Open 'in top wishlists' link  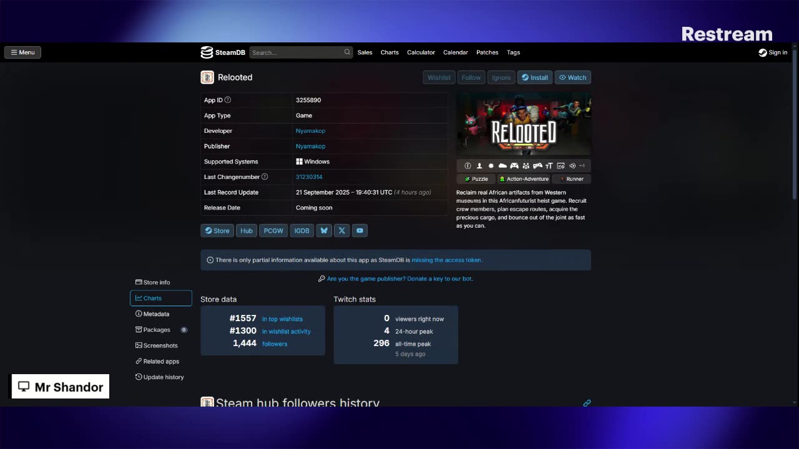tap(282, 319)
